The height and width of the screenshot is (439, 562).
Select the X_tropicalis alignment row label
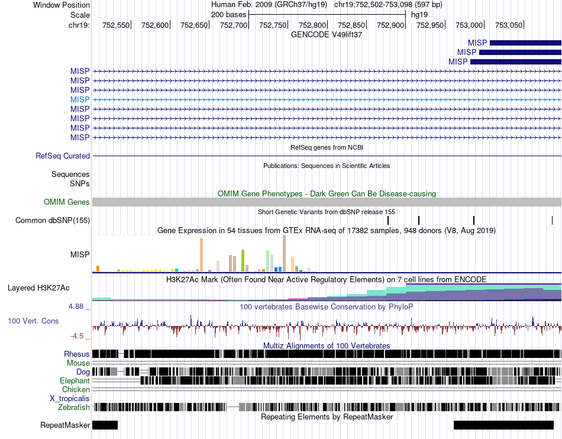point(70,399)
